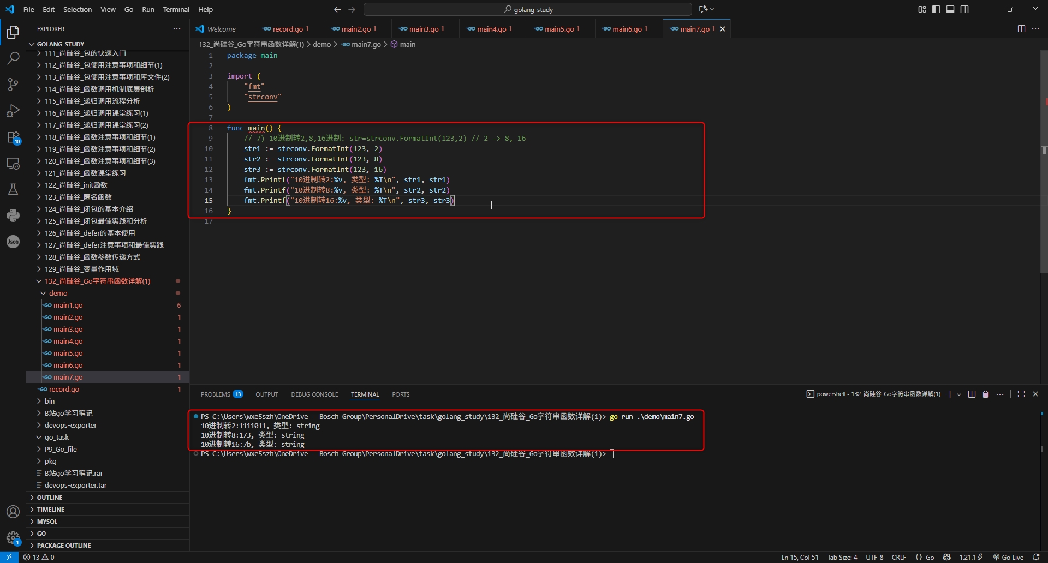Expand the PACKAGE OUTLINE section
Image resolution: width=1048 pixels, height=563 pixels.
[108, 546]
